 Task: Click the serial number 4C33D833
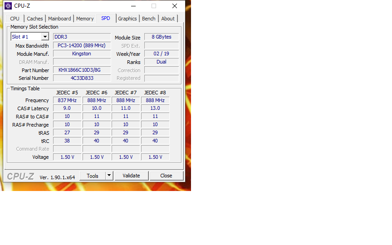(x=82, y=78)
